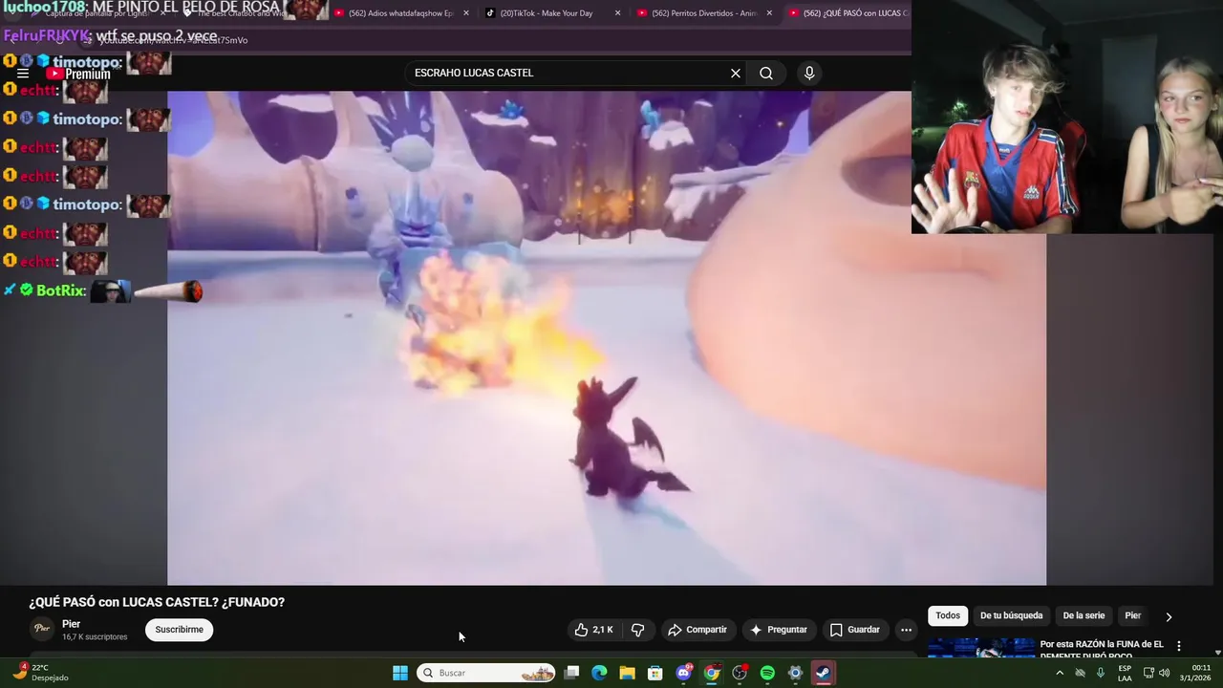Viewport: 1223px width, 688px height.
Task: Open the Compartir share dialog
Action: click(697, 630)
